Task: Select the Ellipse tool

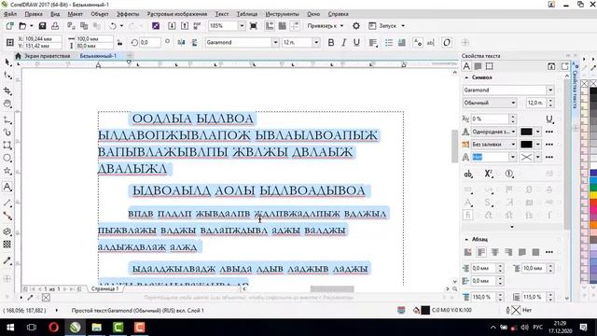Action: [7, 158]
